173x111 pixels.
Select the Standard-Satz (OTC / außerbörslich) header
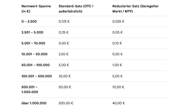point(76,9)
